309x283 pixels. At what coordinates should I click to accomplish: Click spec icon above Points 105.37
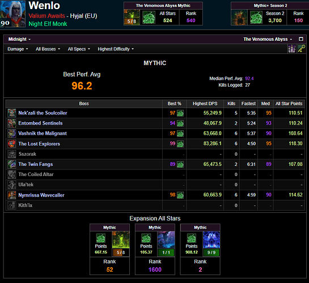pos(146,238)
